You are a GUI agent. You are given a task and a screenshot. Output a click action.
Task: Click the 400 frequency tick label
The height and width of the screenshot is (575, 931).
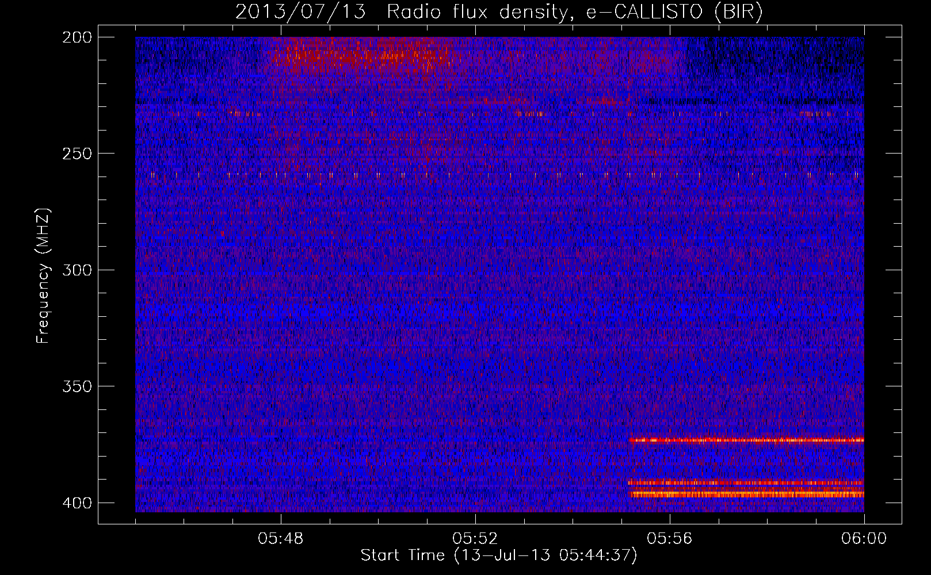tap(77, 503)
